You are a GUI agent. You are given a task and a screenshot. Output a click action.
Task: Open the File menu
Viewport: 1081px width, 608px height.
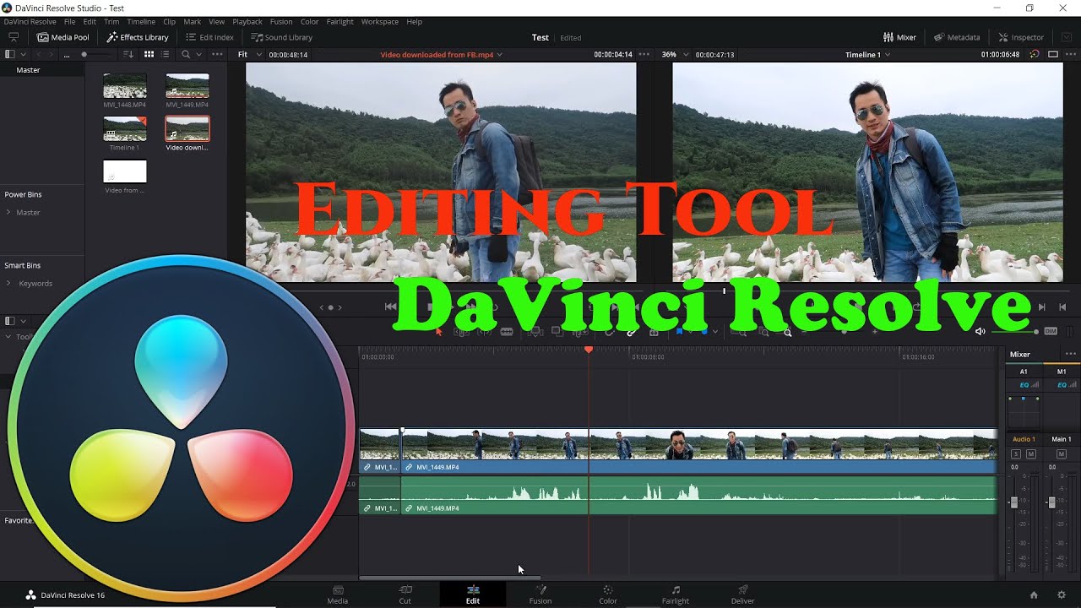click(70, 22)
